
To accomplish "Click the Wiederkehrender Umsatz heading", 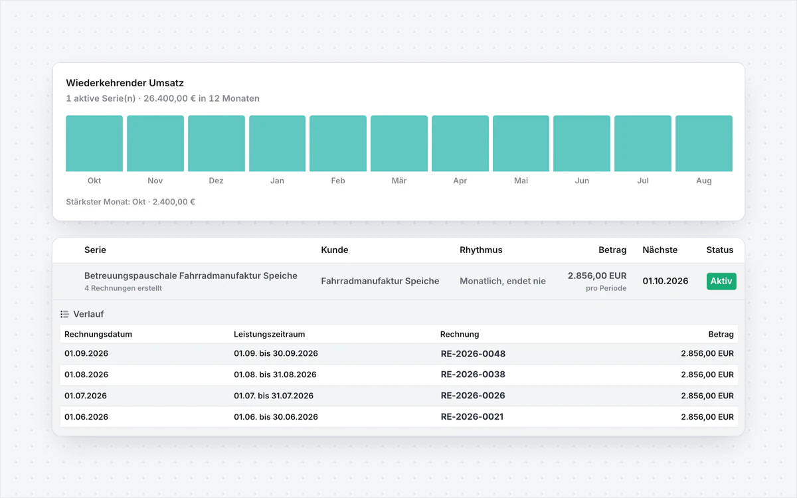I will pos(125,83).
